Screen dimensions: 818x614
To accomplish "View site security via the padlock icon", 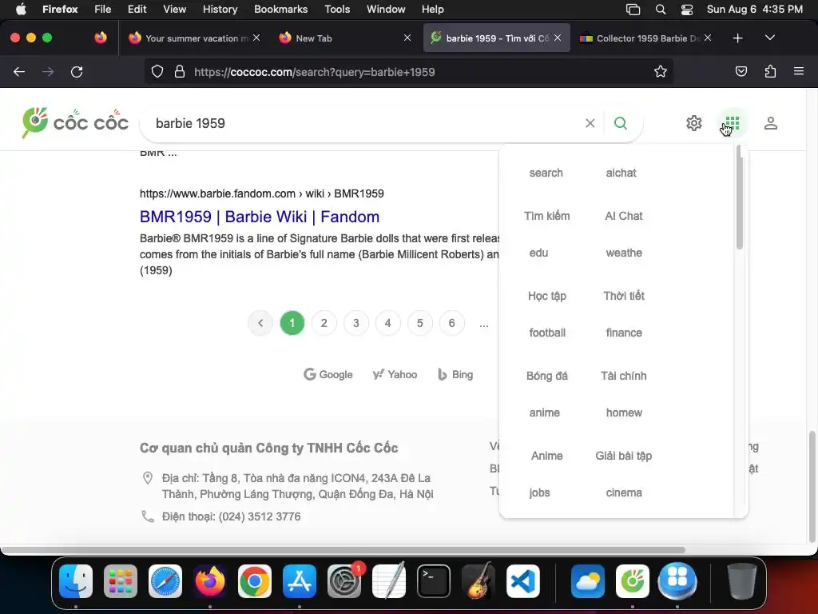I will pyautogui.click(x=180, y=71).
